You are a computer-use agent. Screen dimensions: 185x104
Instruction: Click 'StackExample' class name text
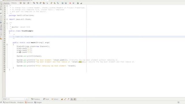pos(27,31)
